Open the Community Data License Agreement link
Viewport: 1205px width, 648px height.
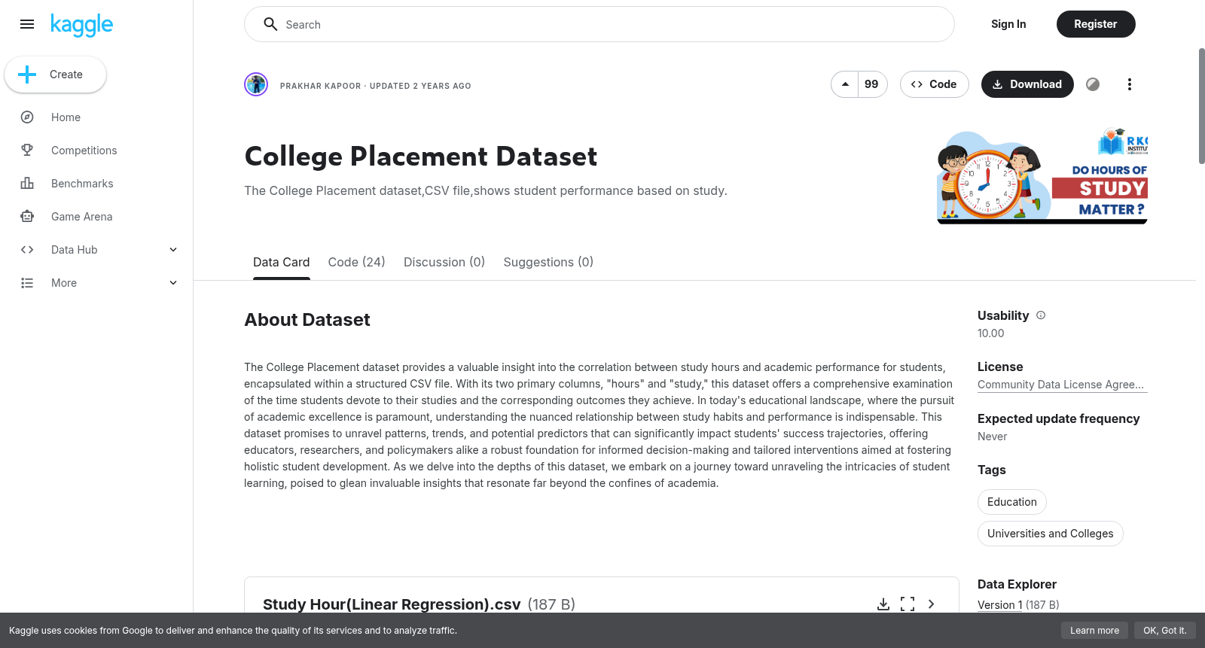coord(1062,385)
